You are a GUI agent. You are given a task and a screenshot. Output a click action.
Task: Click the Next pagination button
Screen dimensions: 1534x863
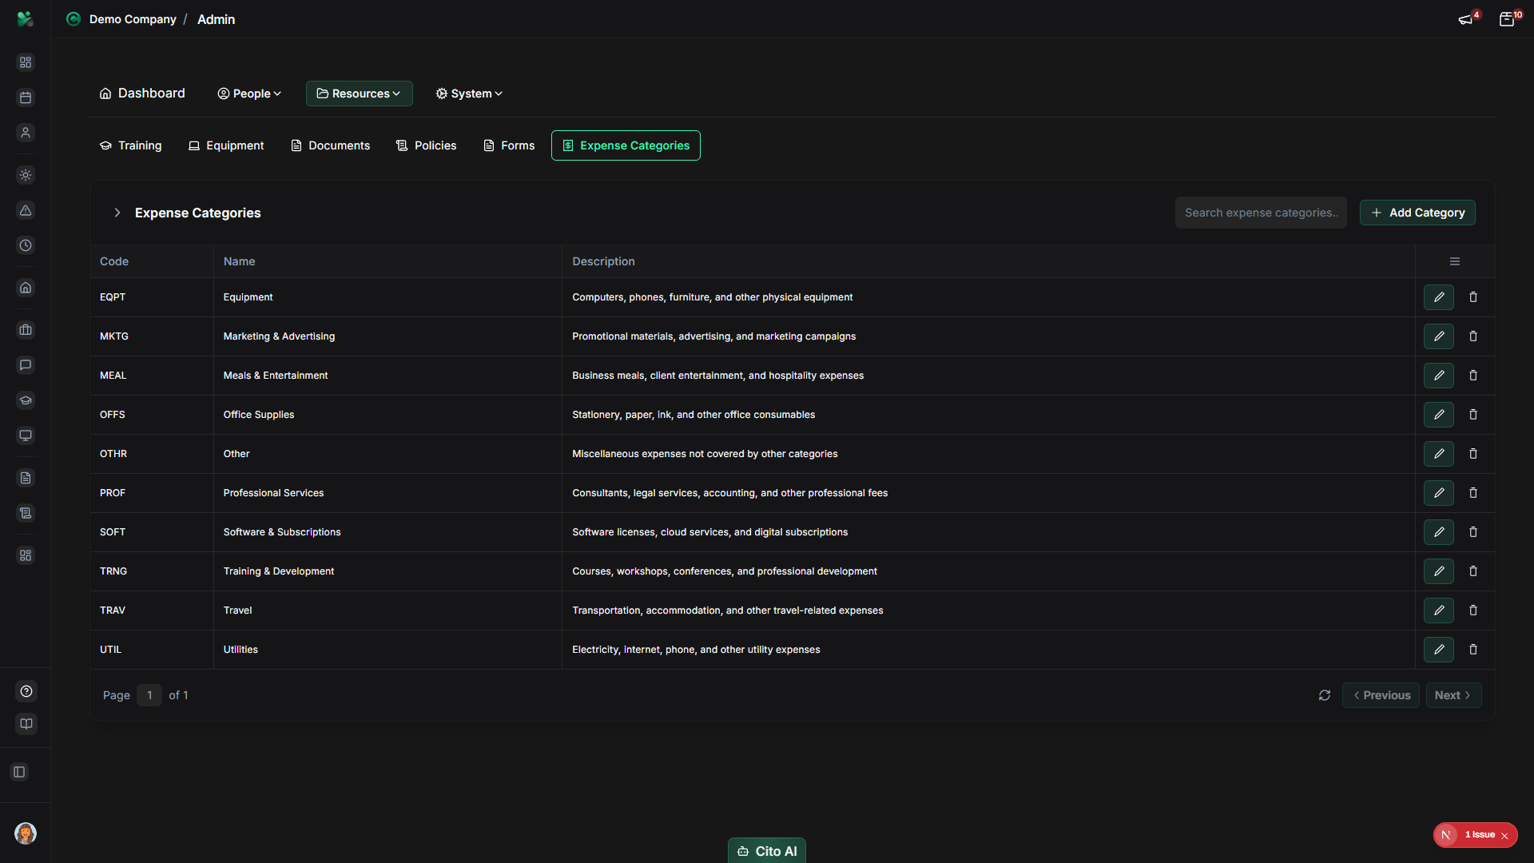coord(1453,695)
